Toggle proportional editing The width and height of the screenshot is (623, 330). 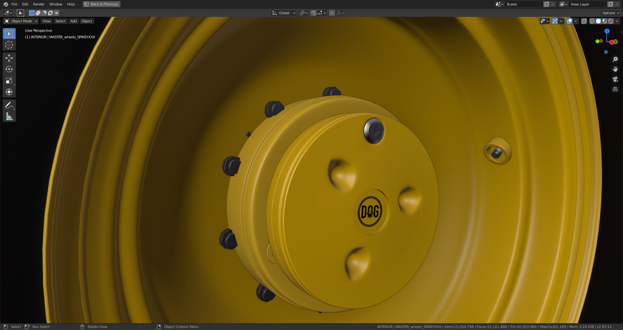click(332, 13)
